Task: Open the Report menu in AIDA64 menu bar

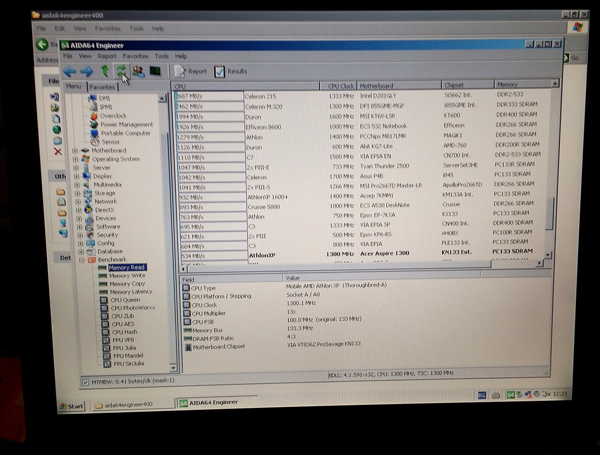Action: pos(107,56)
